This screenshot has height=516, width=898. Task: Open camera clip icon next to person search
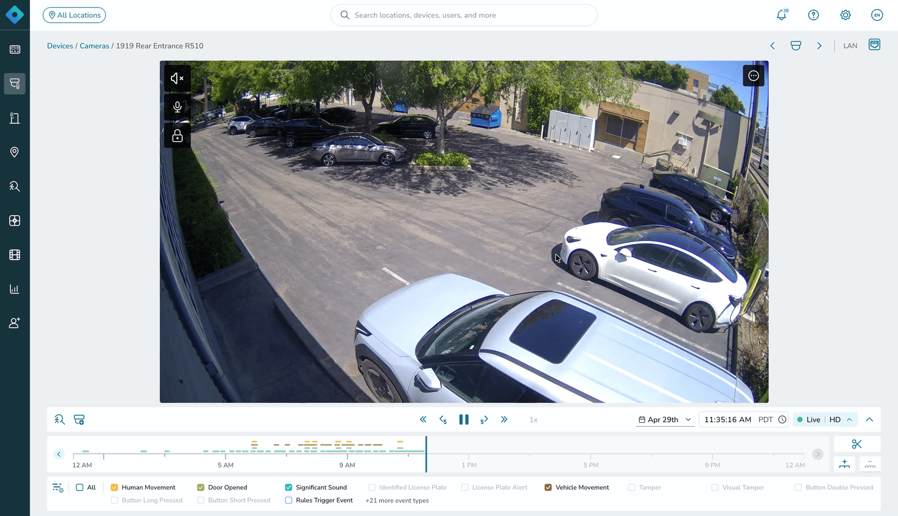click(x=79, y=420)
